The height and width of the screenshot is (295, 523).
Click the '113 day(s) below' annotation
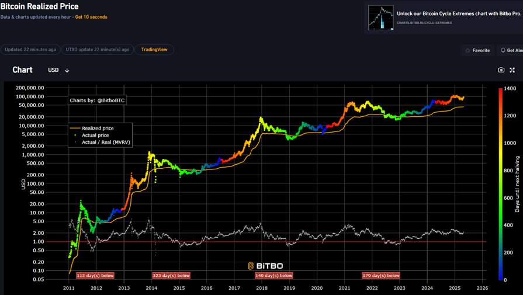pos(95,275)
